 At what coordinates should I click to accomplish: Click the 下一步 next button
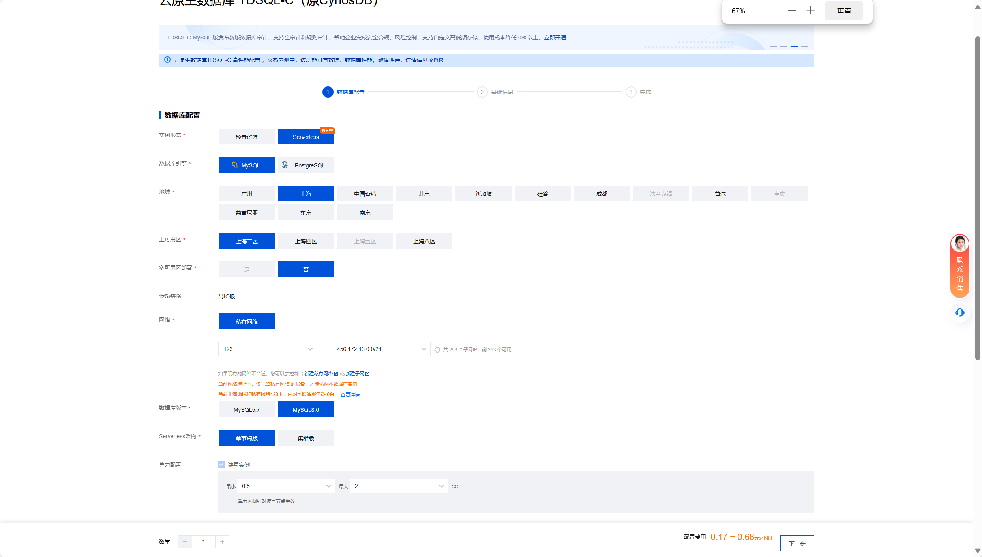[797, 543]
